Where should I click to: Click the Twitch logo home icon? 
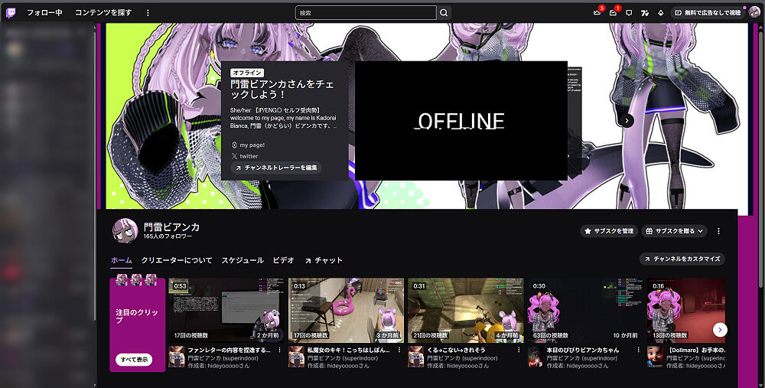pyautogui.click(x=11, y=13)
